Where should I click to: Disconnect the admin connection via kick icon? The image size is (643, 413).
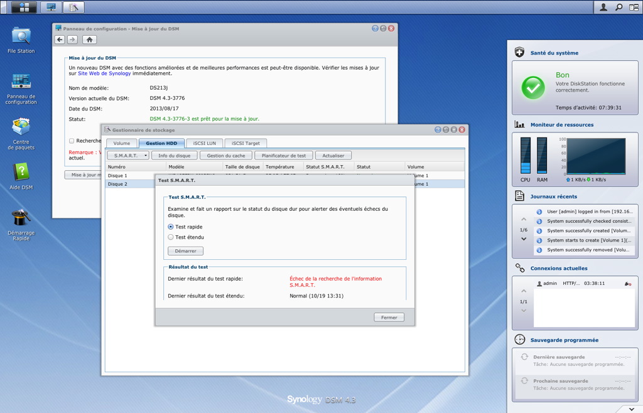tap(627, 284)
